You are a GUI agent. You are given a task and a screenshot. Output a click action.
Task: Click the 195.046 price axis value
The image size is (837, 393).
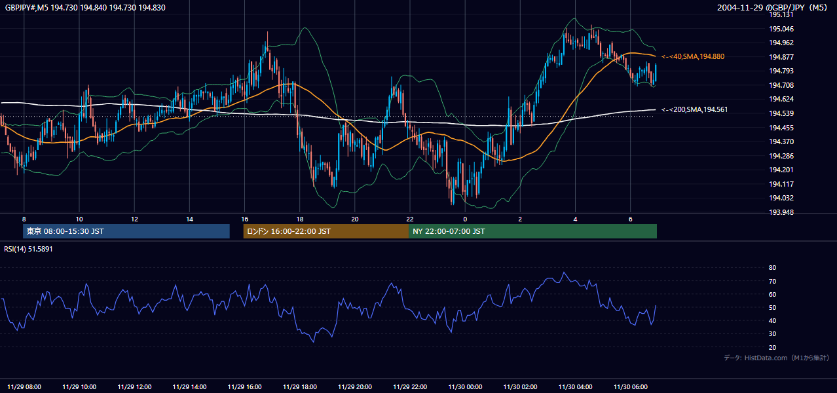pyautogui.click(x=781, y=29)
